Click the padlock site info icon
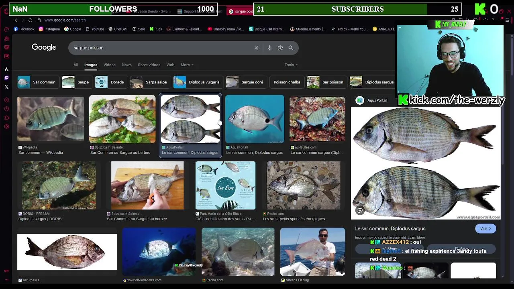 pyautogui.click(x=39, y=20)
